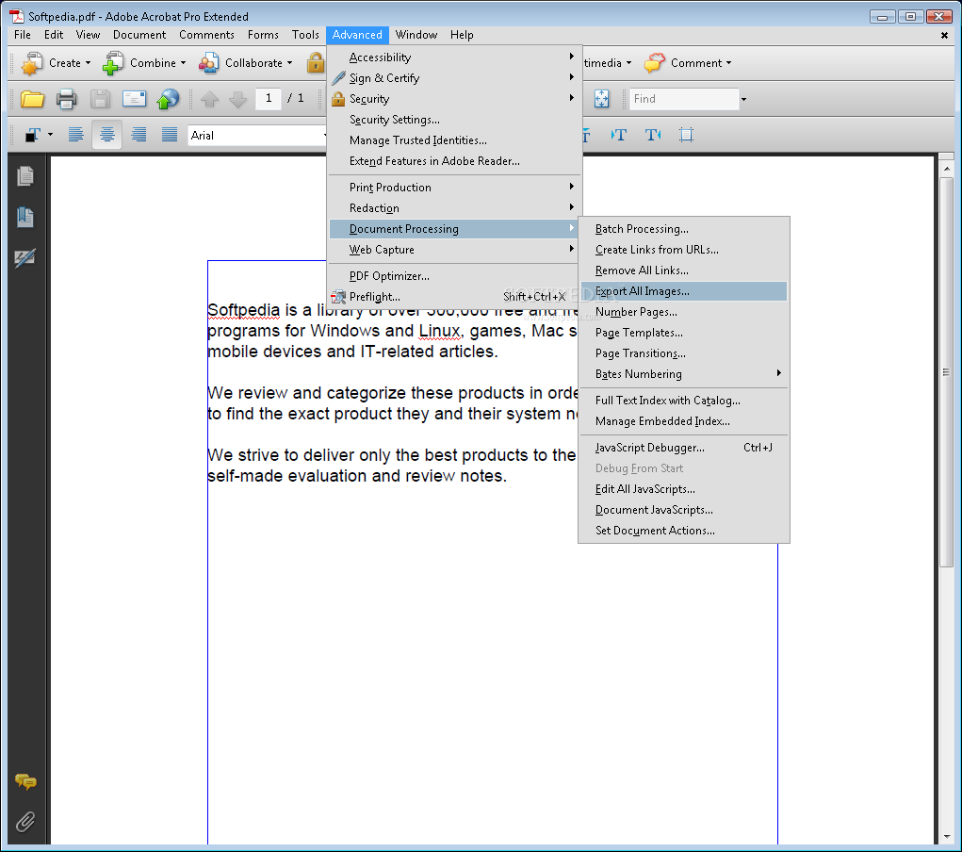Click the Save floppy disk icon
The width and height of the screenshot is (962, 852).
100,99
